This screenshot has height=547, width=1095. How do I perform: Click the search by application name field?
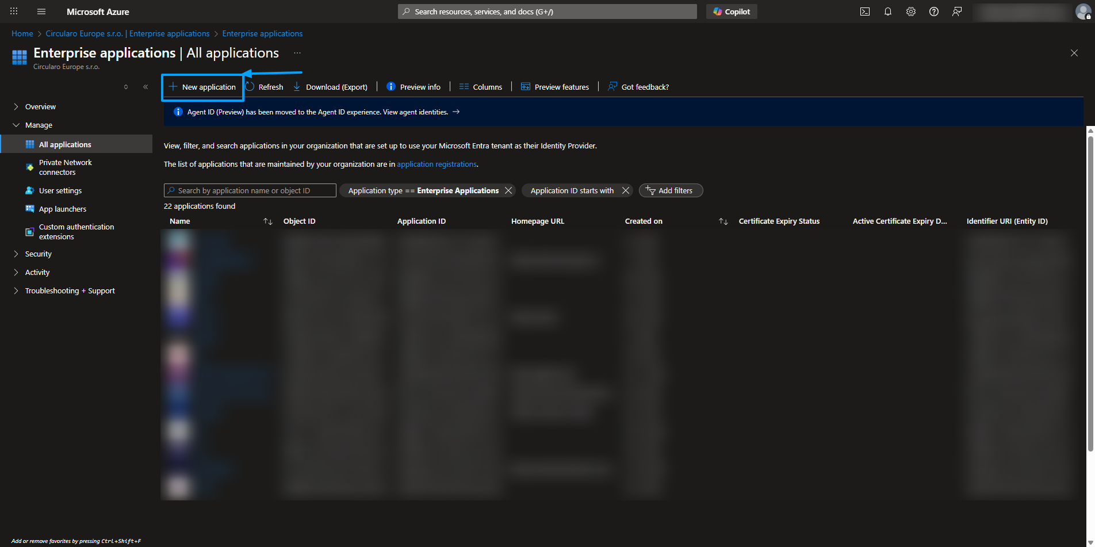coord(250,190)
